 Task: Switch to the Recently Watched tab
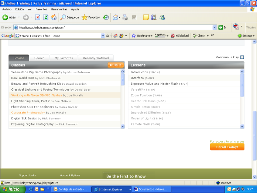click(x=96, y=58)
